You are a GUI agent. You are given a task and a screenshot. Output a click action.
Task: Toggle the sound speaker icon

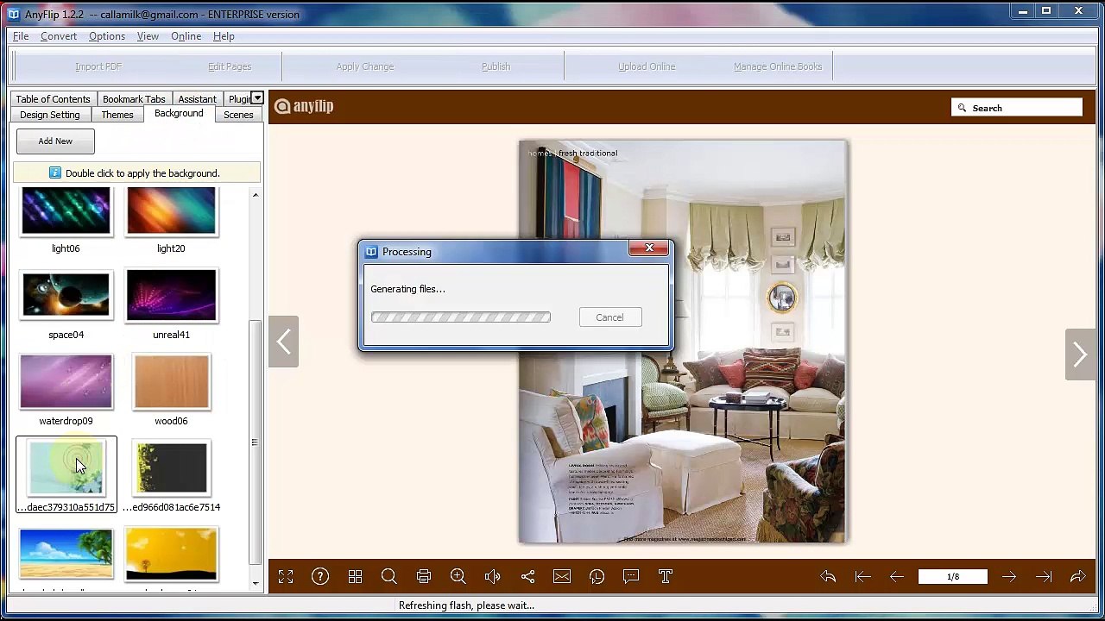coord(493,577)
